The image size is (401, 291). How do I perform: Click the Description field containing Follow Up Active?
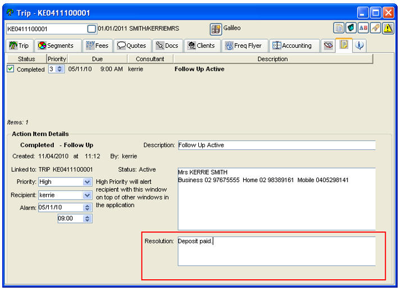point(276,145)
